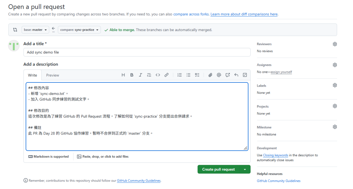Image resolution: width=353 pixels, height=189 pixels.
Task: Open Projects settings gear
Action: click(x=335, y=106)
